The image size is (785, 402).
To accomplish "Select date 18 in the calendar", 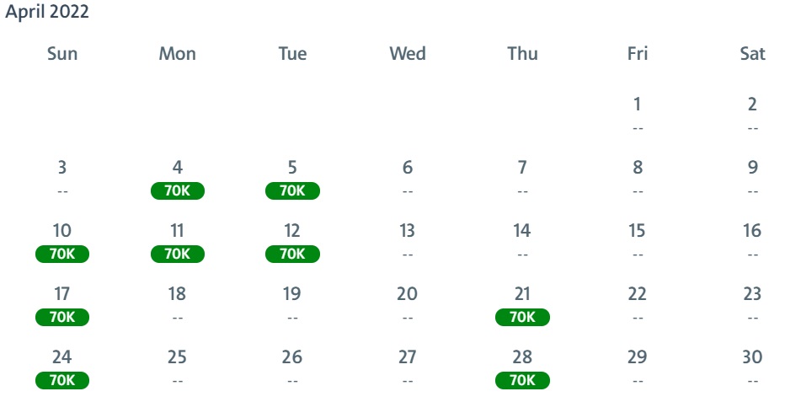I will [177, 293].
